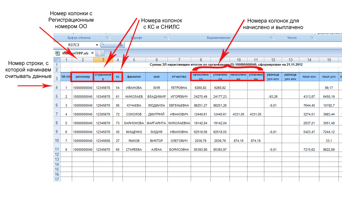Click the посл нсч header cell

[309, 77]
